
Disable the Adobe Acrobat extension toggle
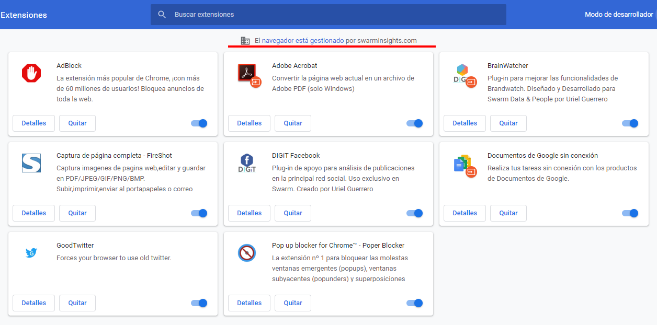415,123
